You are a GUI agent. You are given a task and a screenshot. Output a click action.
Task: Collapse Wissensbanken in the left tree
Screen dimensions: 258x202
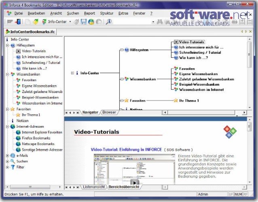(7, 74)
